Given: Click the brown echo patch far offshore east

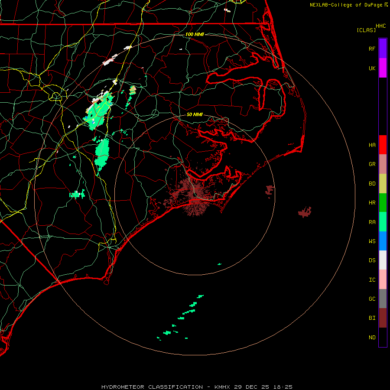Looking at the screenshot, I should [305, 212].
